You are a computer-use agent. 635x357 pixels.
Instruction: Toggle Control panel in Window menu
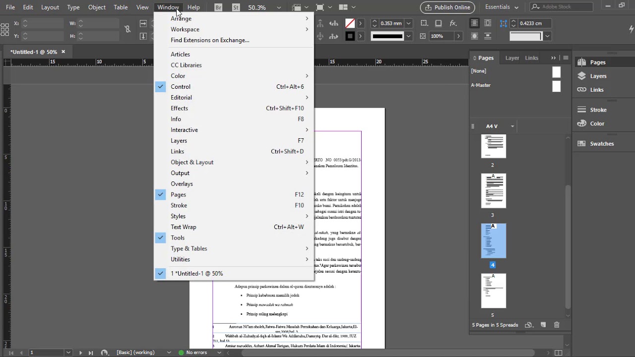click(234, 87)
